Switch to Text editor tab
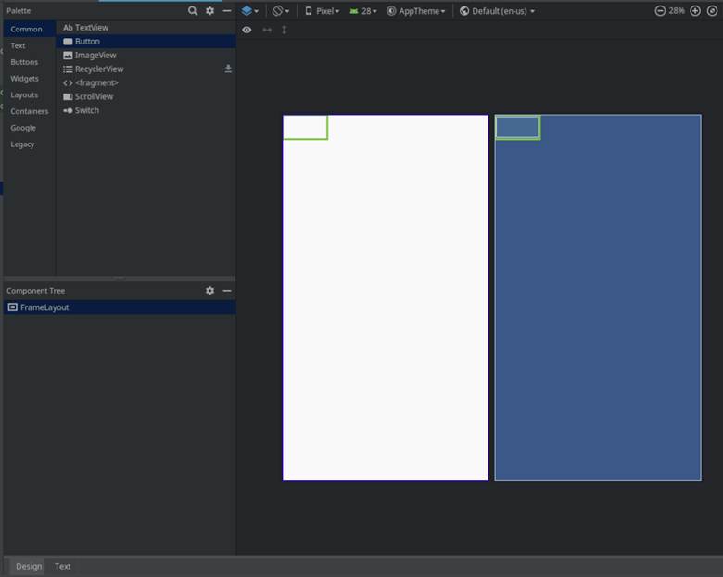Screen dimensions: 723x577 pos(63,567)
